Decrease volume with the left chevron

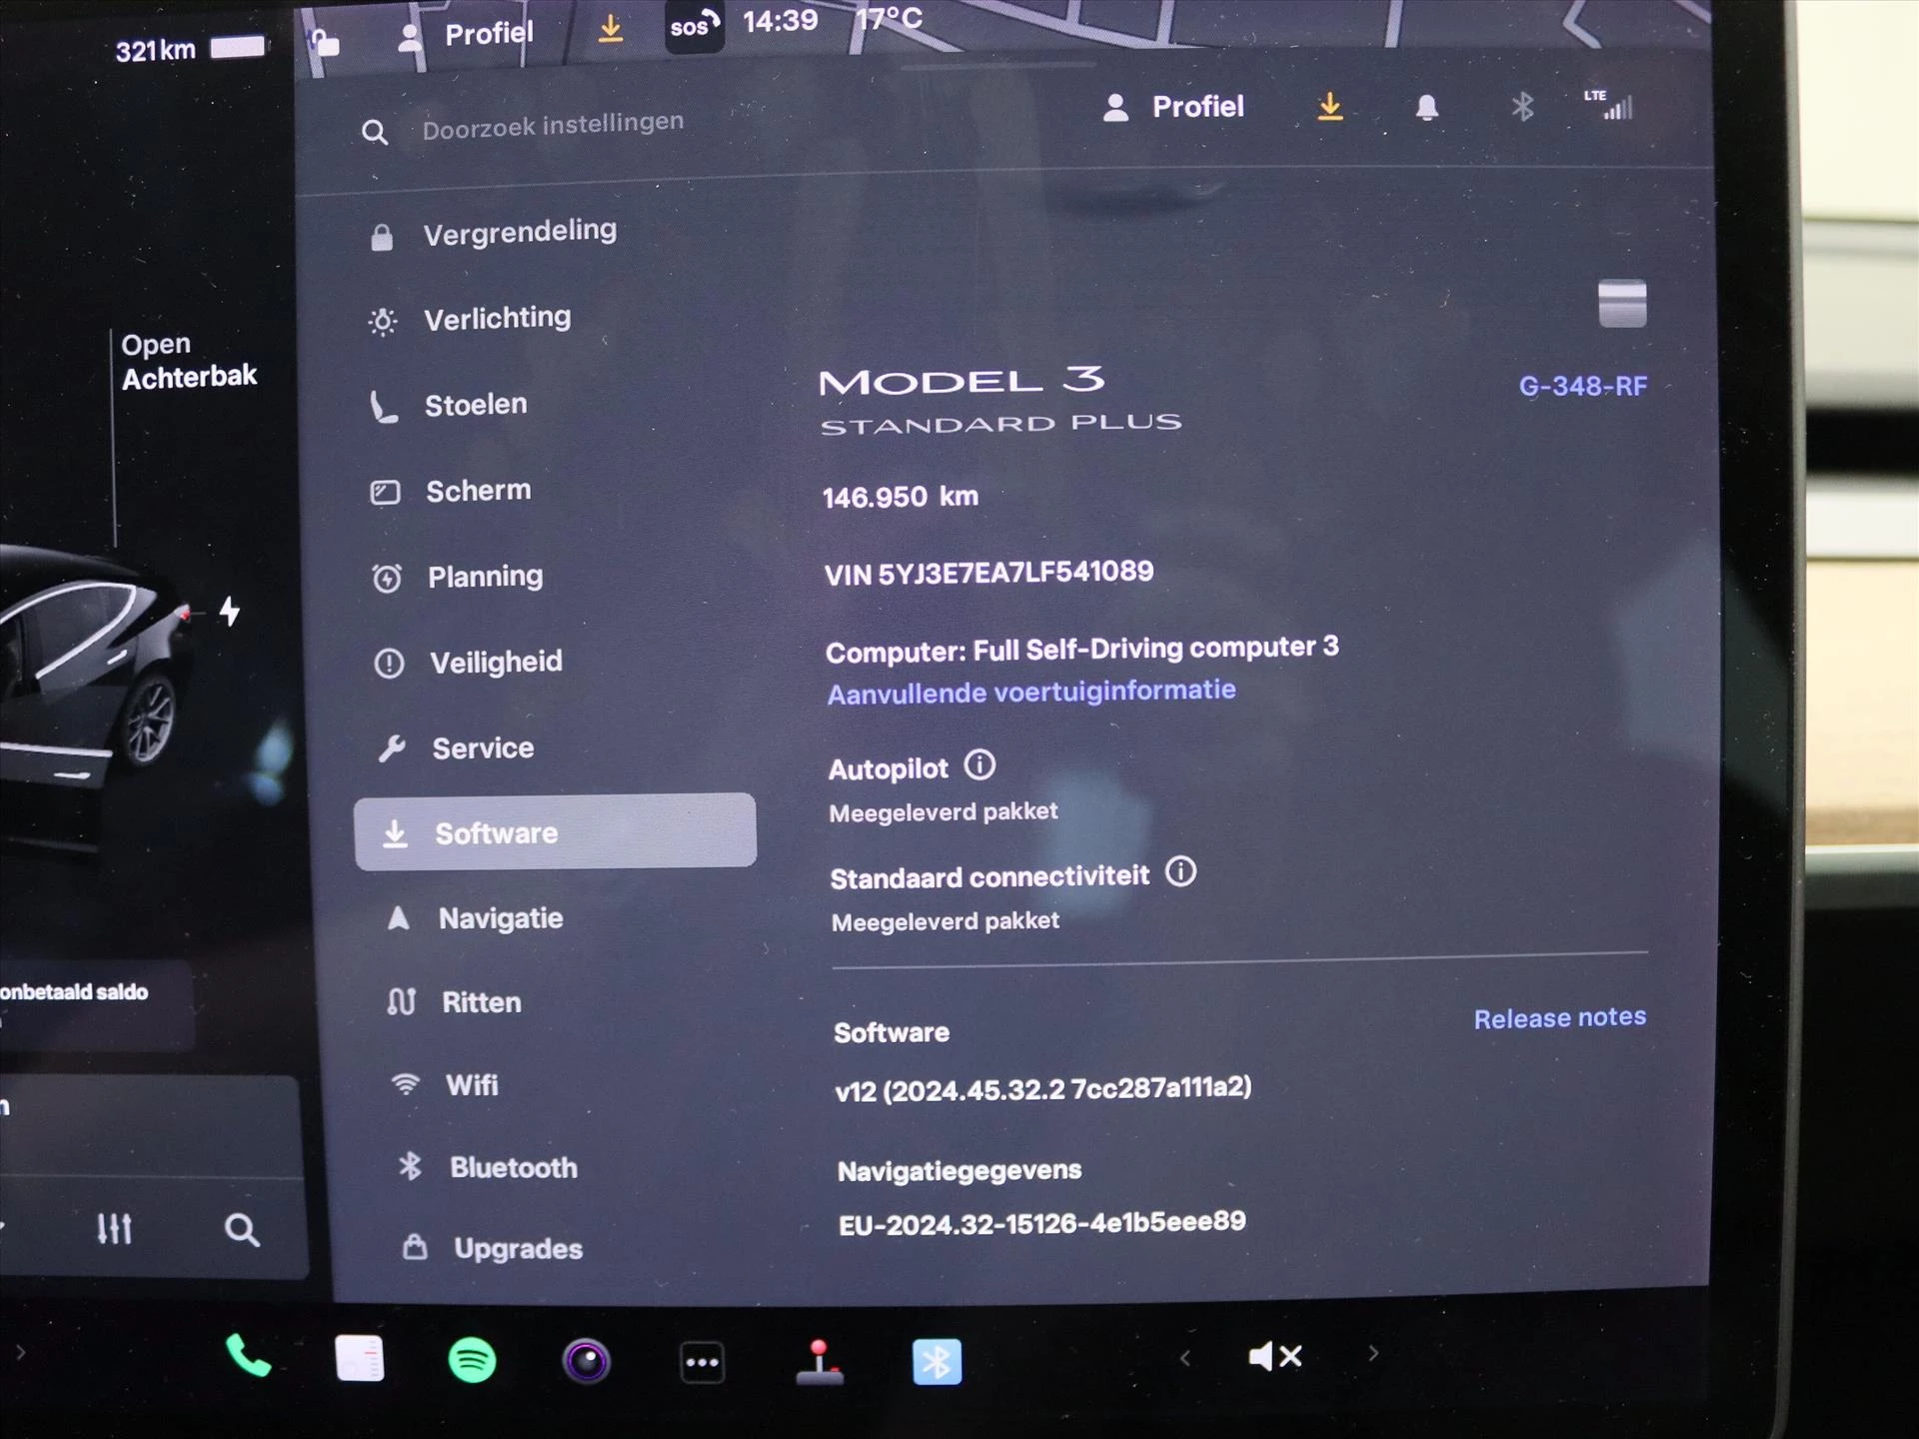click(1185, 1357)
